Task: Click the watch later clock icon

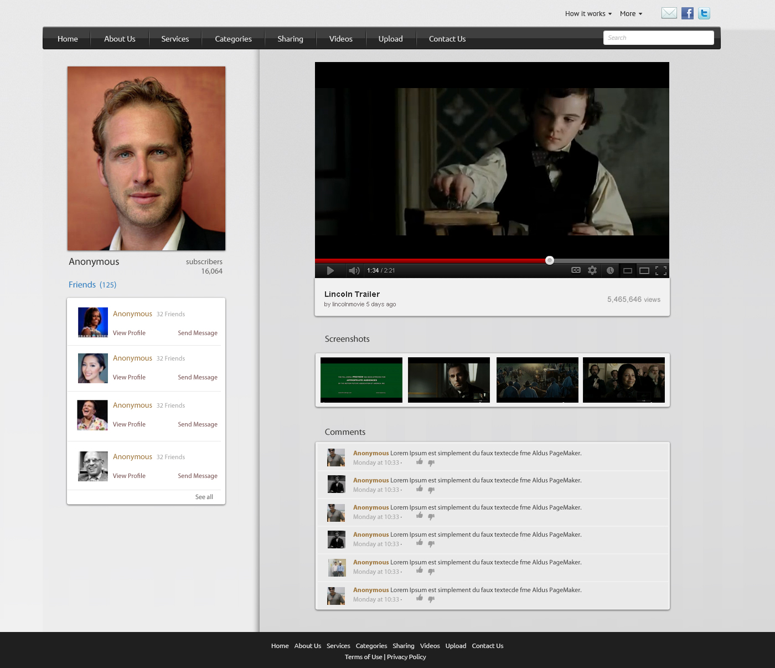Action: click(x=610, y=270)
